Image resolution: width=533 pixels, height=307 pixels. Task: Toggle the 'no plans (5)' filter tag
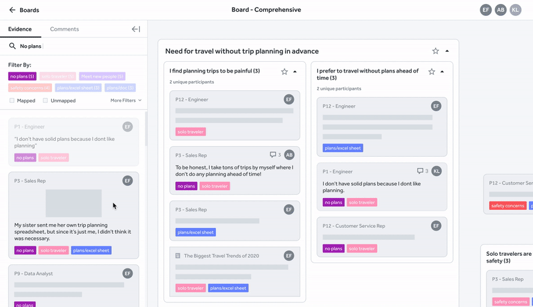click(22, 76)
